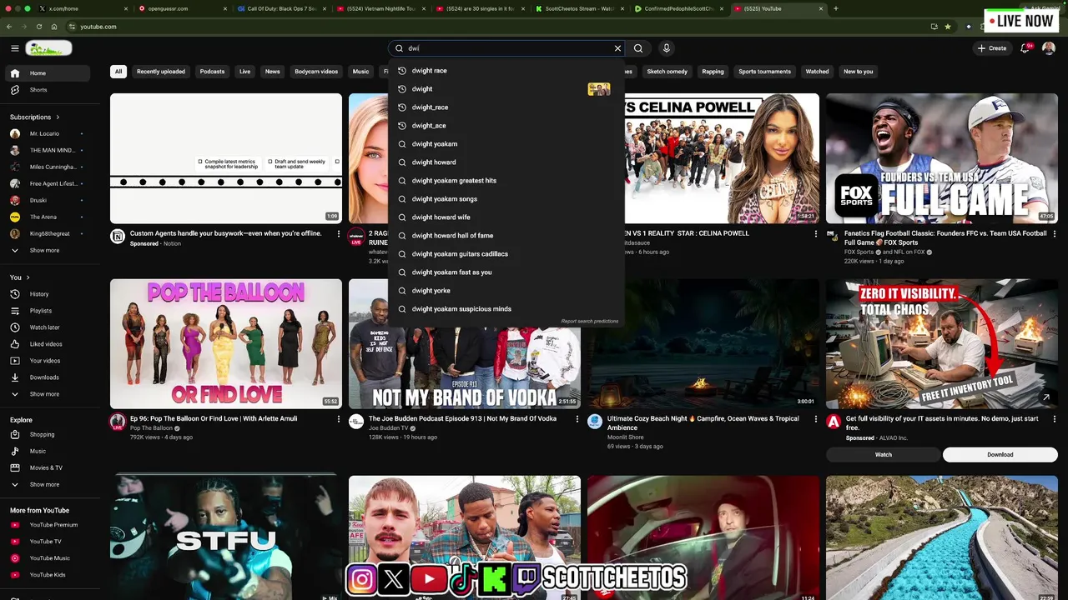Bookmark page with star icon
The width and height of the screenshot is (1068, 600).
(948, 27)
